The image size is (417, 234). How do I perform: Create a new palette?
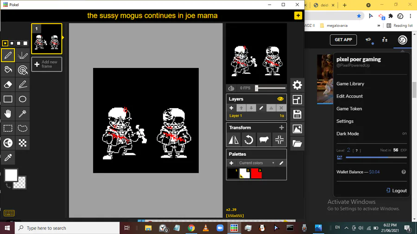(x=231, y=163)
